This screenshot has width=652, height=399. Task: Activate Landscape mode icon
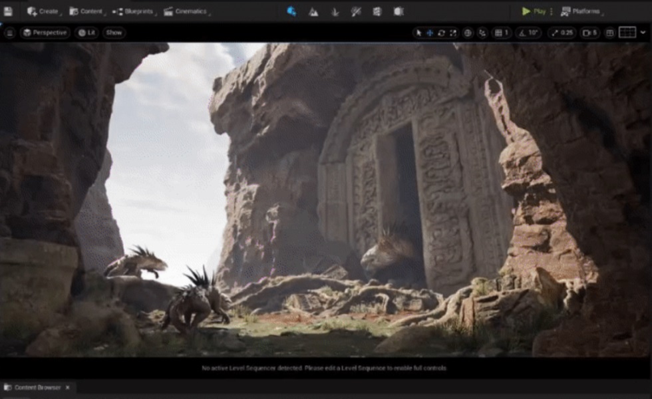(x=313, y=11)
